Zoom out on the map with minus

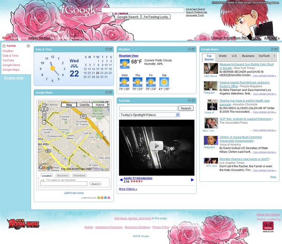coord(44,122)
